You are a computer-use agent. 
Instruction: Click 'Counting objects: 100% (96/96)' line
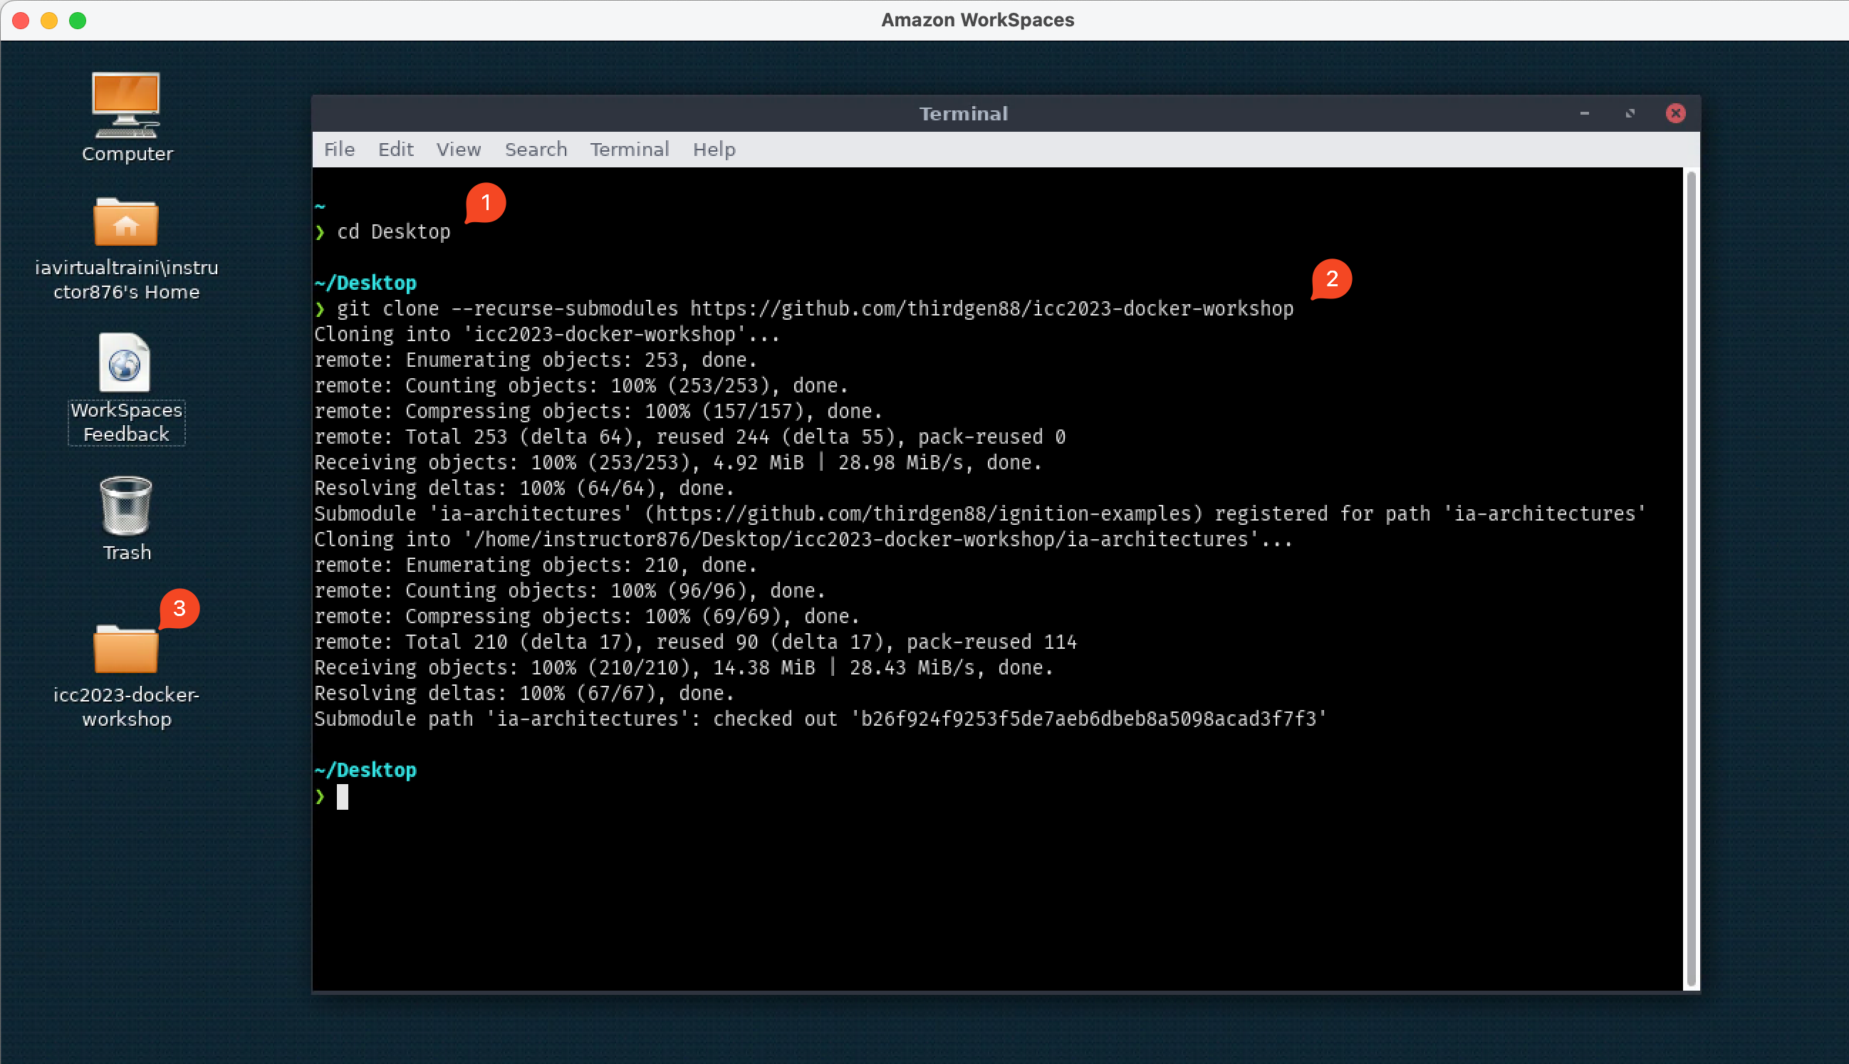coord(569,590)
